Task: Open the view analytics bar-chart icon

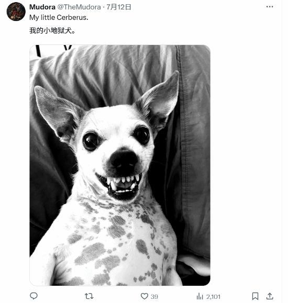Action: point(200,296)
